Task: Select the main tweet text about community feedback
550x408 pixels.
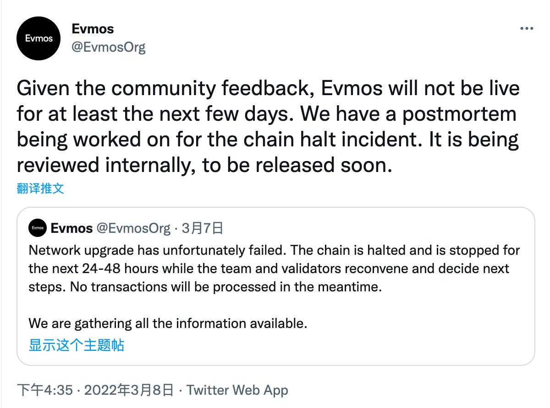Action: 268,127
